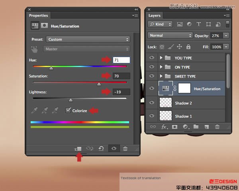The height and width of the screenshot is (191, 239).
Task: Select the on-image adjustment hand tool
Action: tap(34, 49)
